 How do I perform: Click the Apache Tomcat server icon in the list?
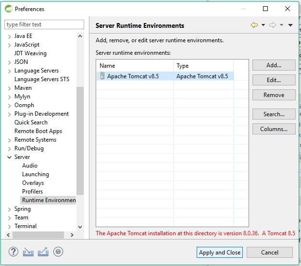click(x=102, y=76)
